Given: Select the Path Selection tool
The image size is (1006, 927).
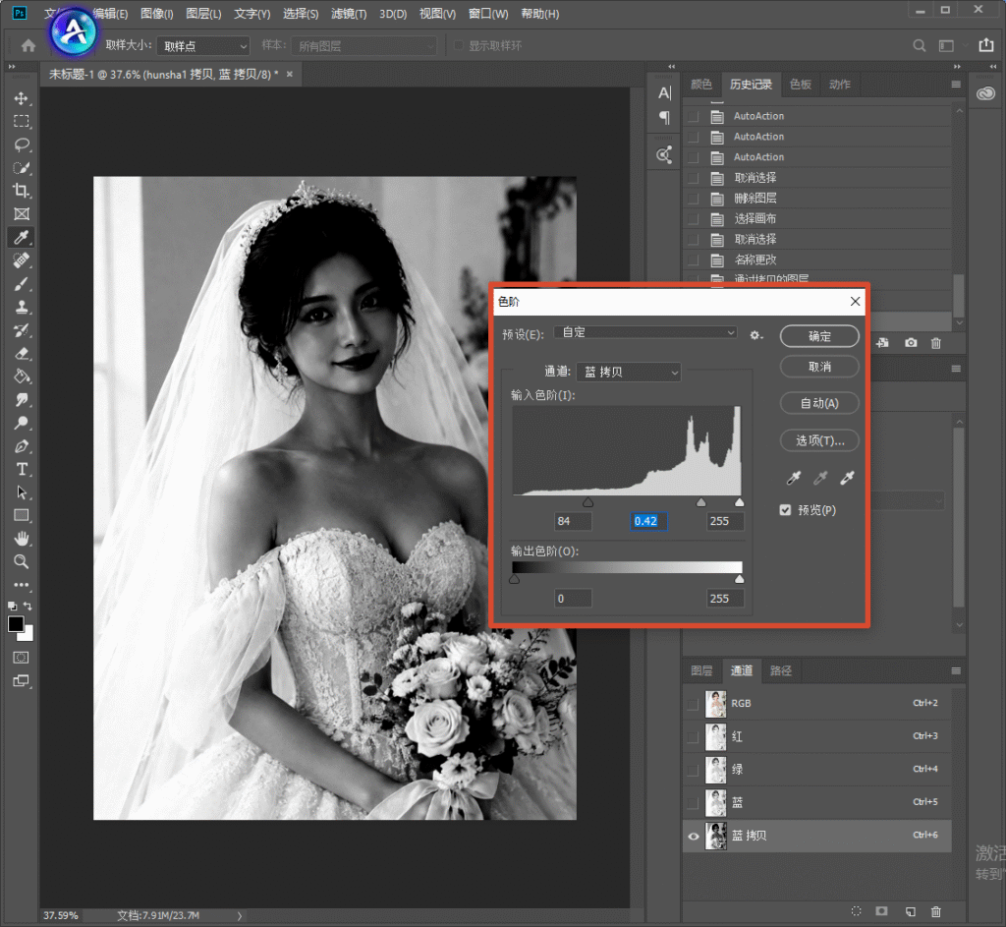Looking at the screenshot, I should tap(22, 492).
